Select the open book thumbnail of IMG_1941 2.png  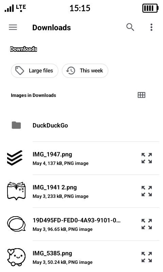pyautogui.click(x=16, y=191)
